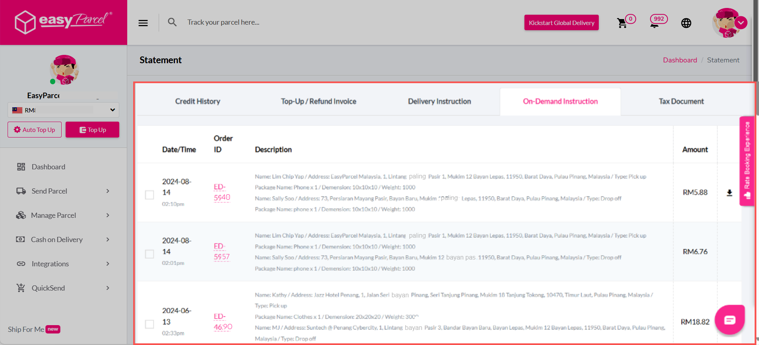
Task: Click the QuickSend cart icon
Action: [x=21, y=288]
